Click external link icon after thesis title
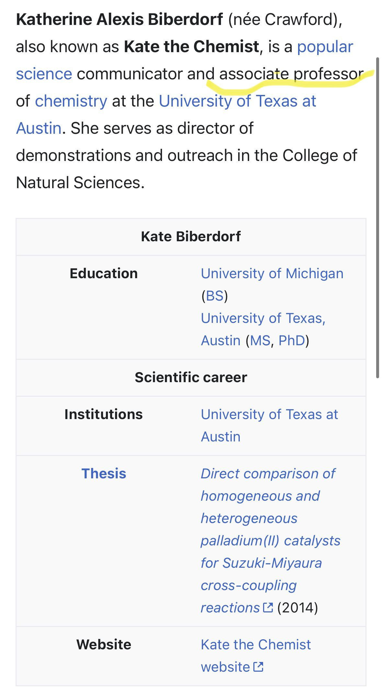The image size is (382, 695). coord(268,608)
